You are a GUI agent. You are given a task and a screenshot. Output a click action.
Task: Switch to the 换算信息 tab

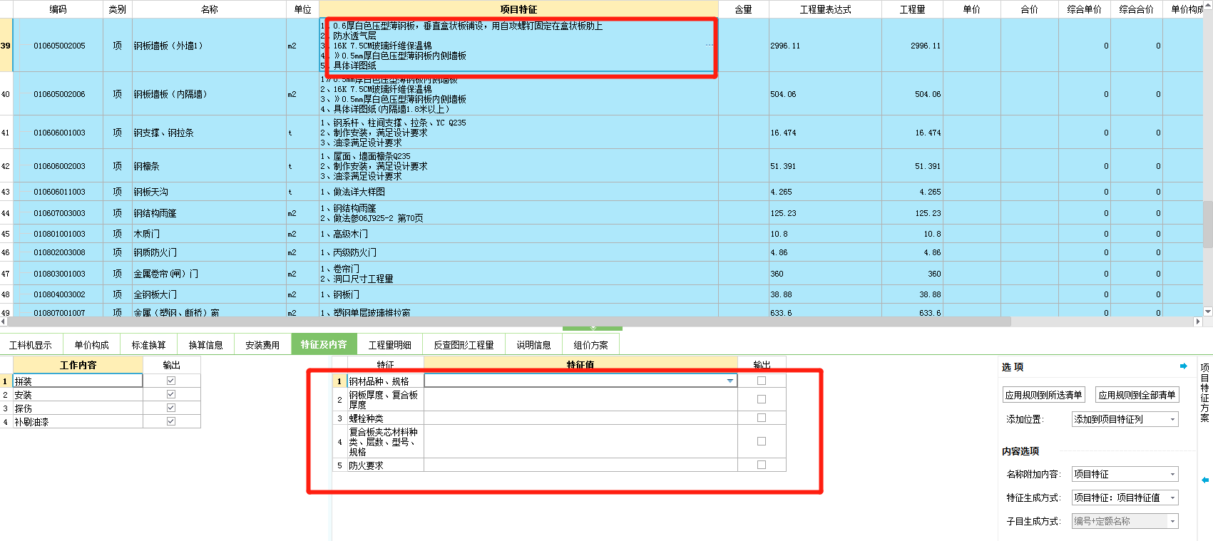206,345
